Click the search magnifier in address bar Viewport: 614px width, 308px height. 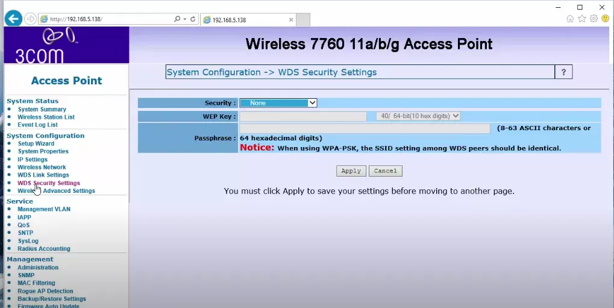tap(177, 19)
